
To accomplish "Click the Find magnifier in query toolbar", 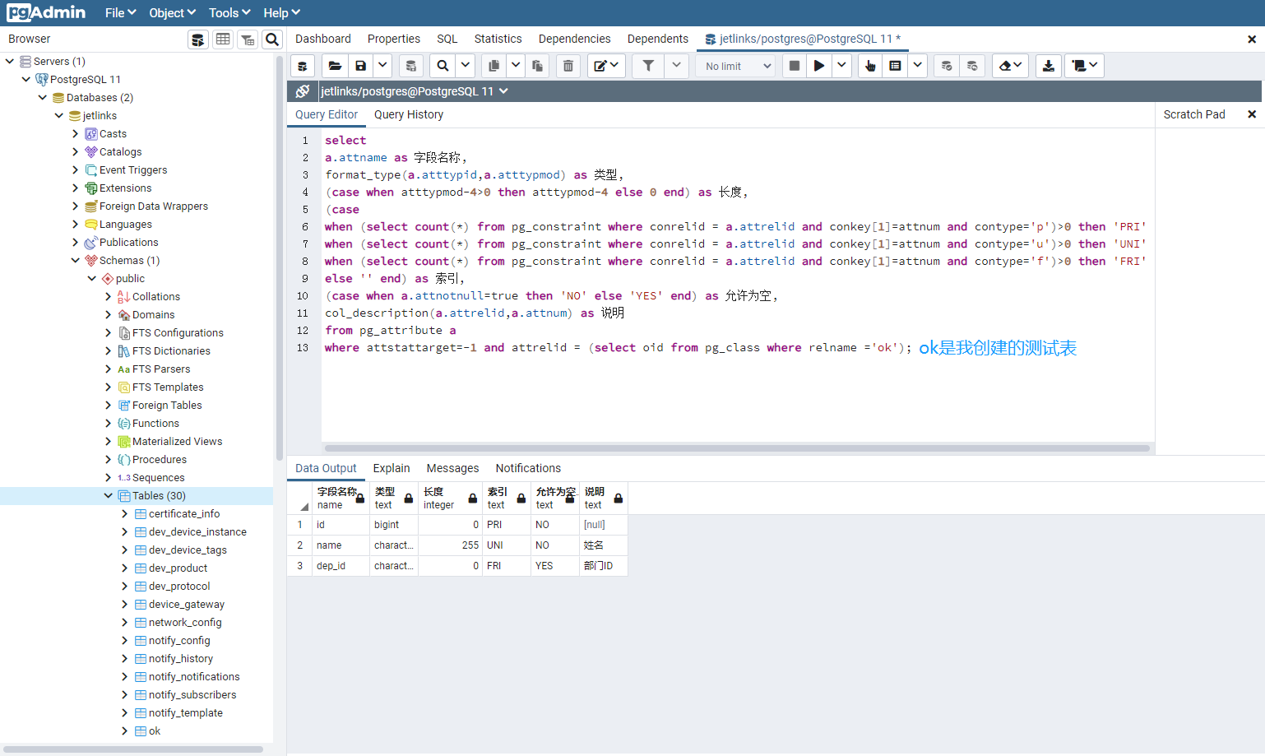I will point(443,66).
